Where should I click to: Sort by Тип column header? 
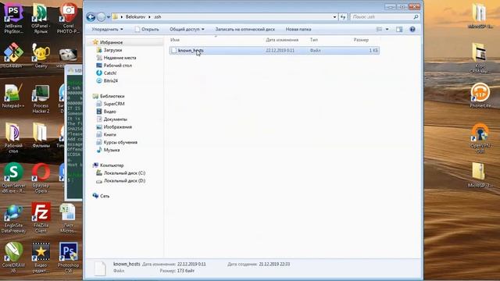click(x=314, y=40)
